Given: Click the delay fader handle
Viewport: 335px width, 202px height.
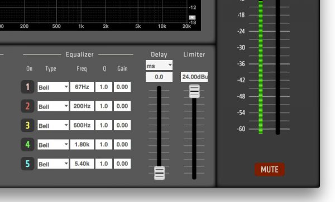Looking at the screenshot, I should coord(159,173).
